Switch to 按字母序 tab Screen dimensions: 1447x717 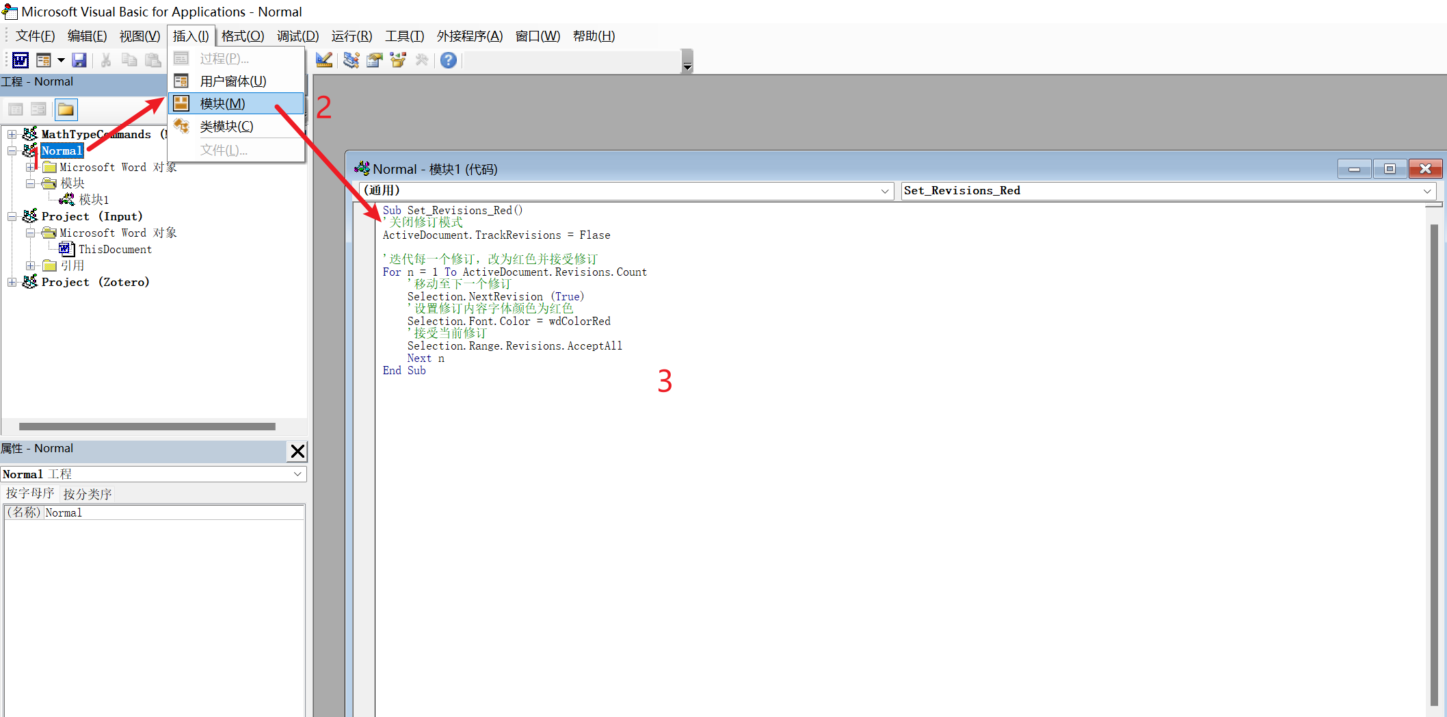pos(30,493)
